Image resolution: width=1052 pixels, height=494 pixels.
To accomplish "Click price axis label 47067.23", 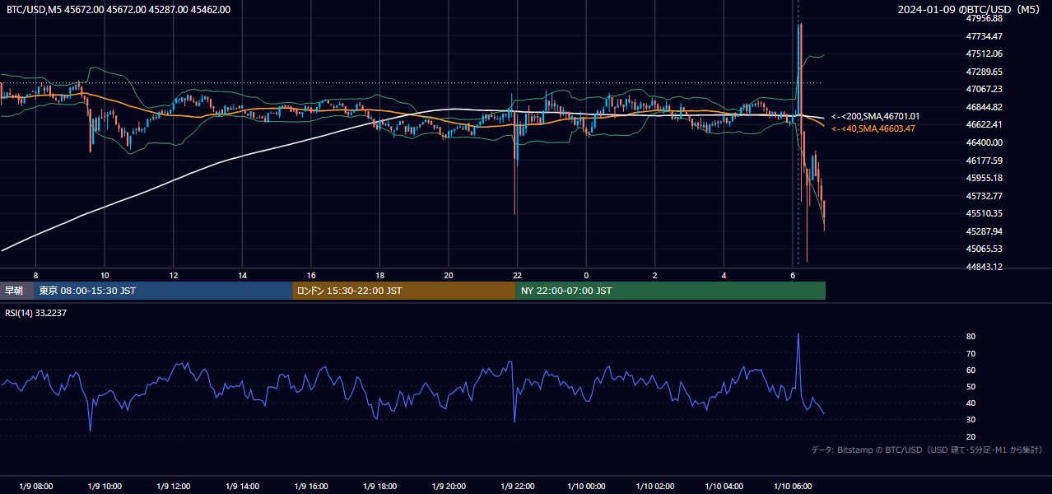I will click(x=985, y=89).
